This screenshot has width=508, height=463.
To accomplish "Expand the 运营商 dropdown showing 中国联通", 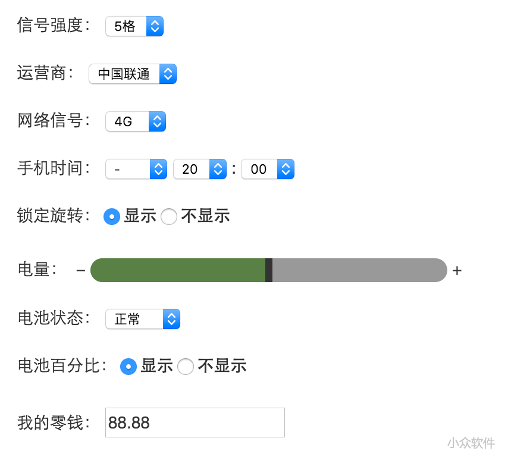I will click(x=133, y=74).
